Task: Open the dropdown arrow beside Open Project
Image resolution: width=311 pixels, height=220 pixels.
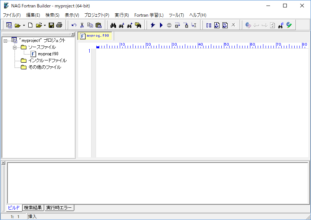Action: pyautogui.click(x=24, y=26)
